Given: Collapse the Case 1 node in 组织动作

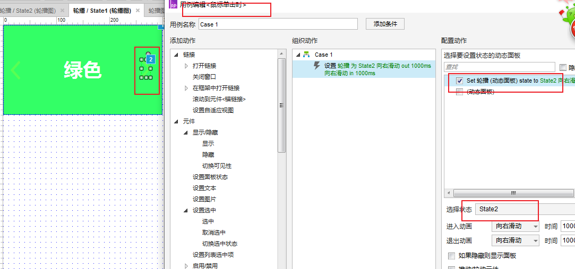Looking at the screenshot, I should (x=298, y=55).
